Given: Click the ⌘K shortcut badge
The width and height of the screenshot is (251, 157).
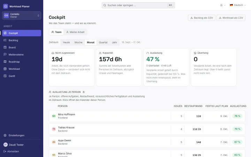Looking at the screenshot, I should click(170, 5).
